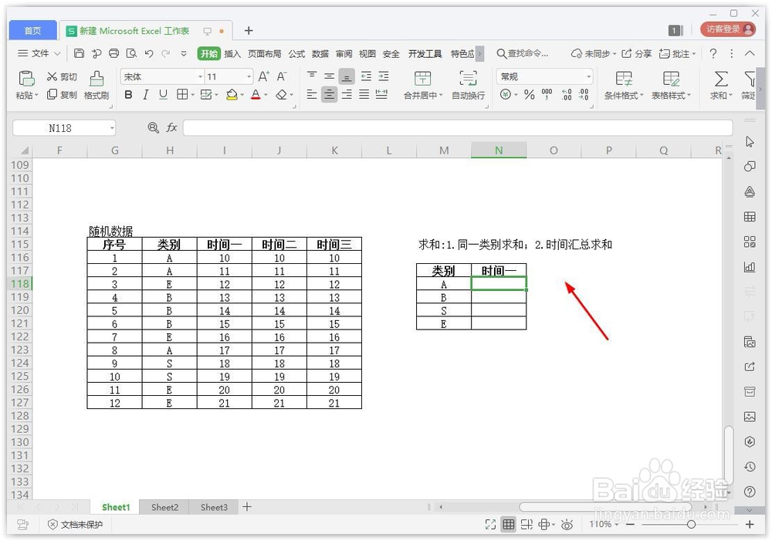772x541 pixels.
Task: Toggle center horizontal alignment
Action: 329,94
